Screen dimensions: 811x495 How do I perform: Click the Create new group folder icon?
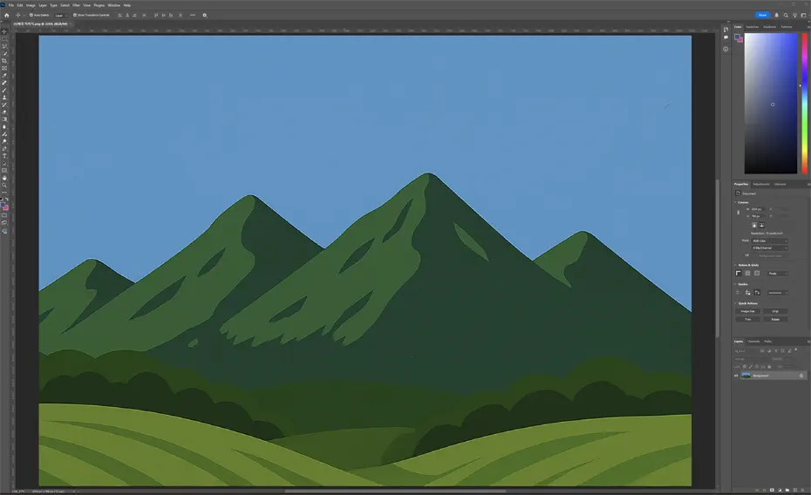click(x=787, y=490)
